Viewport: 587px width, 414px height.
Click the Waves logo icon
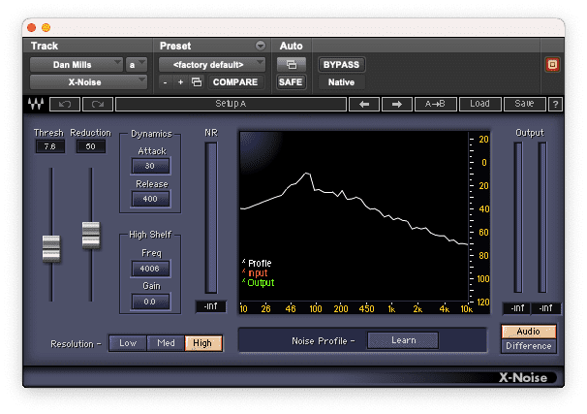pos(36,104)
